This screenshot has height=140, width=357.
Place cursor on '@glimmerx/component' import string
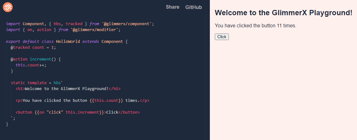128,24
